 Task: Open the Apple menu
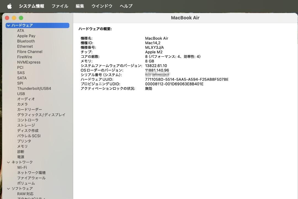coord(9,6)
